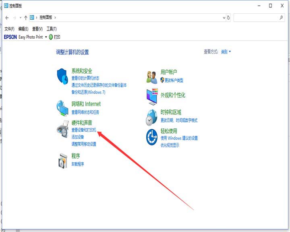Image resolution: width=290 pixels, height=232 pixels.
Task: Expand chevron before 控制面板 in breadcrumb
Action: pos(36,18)
